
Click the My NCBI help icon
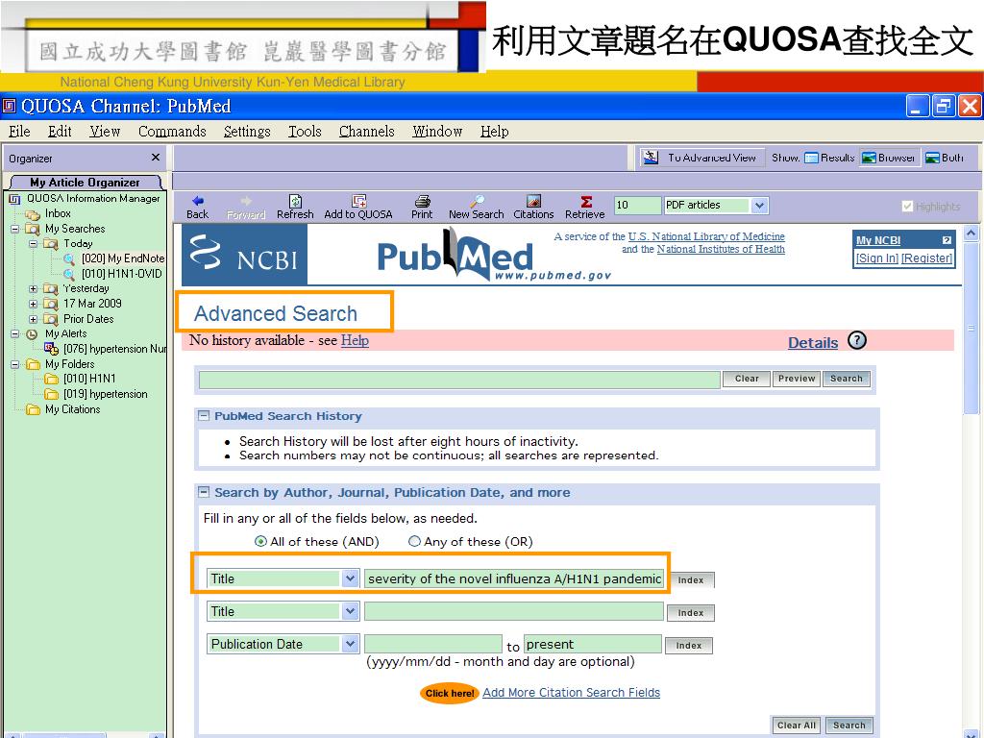(x=947, y=240)
